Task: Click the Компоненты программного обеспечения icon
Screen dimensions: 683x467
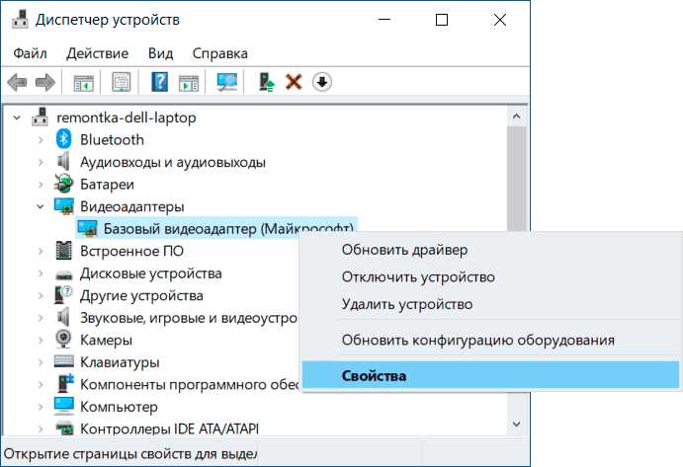Action: 65,384
